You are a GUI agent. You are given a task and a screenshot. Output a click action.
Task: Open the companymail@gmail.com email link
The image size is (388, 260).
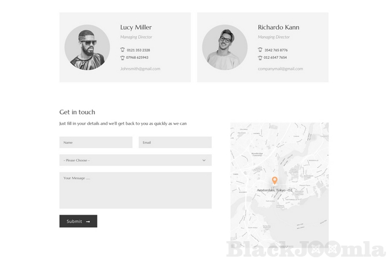click(280, 69)
